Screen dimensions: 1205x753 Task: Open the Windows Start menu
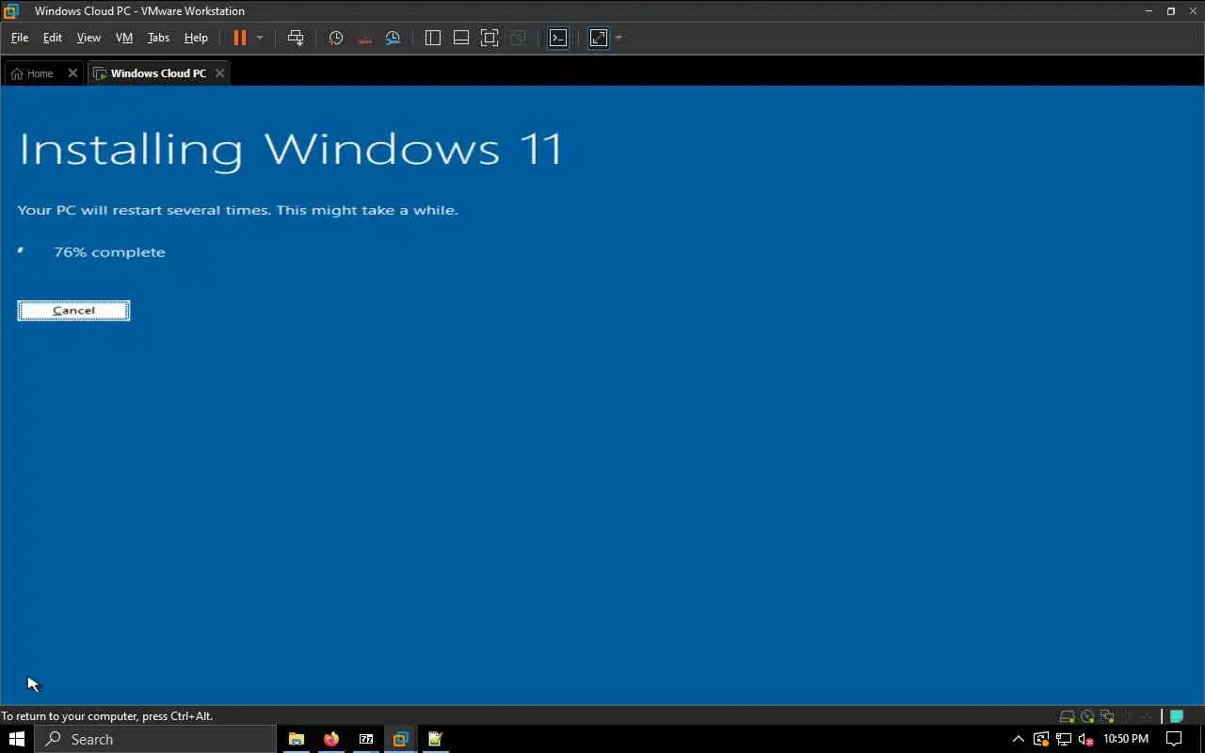coord(17,739)
